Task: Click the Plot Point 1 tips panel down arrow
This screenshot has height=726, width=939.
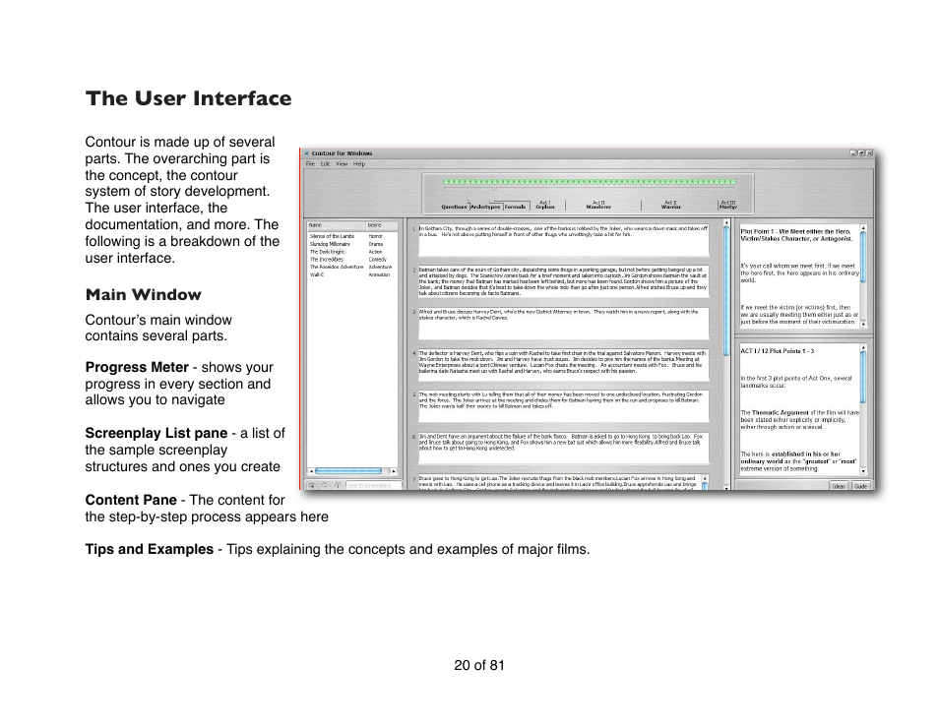Action: [x=863, y=324]
